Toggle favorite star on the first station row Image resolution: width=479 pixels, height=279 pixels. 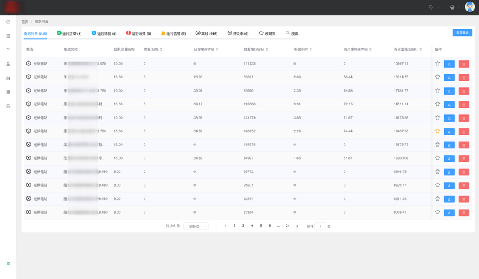click(x=438, y=63)
